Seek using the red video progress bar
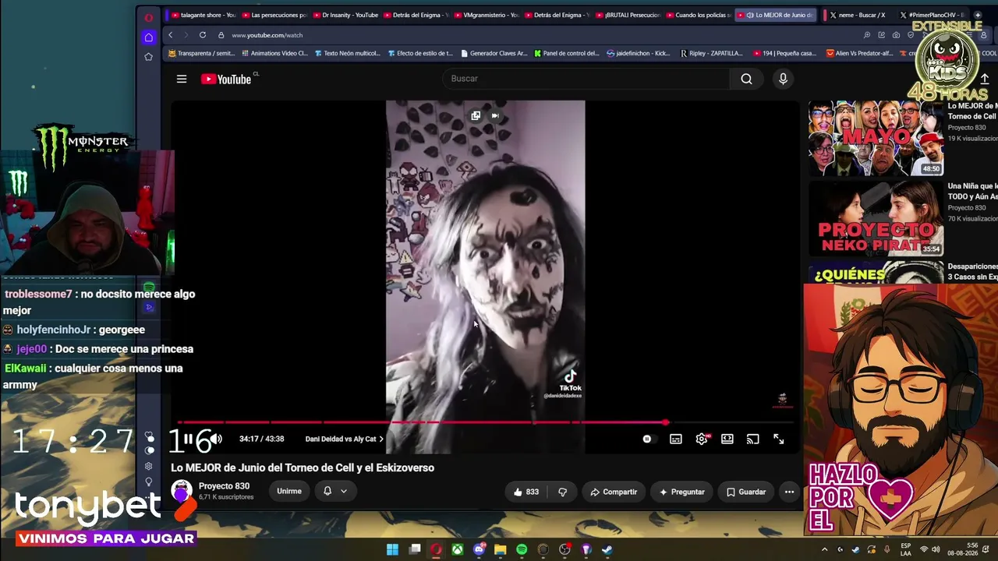The image size is (998, 561). point(485,423)
